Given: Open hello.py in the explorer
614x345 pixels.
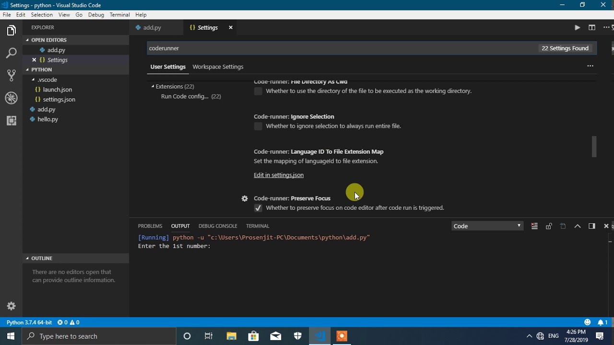Looking at the screenshot, I should pyautogui.click(x=48, y=119).
